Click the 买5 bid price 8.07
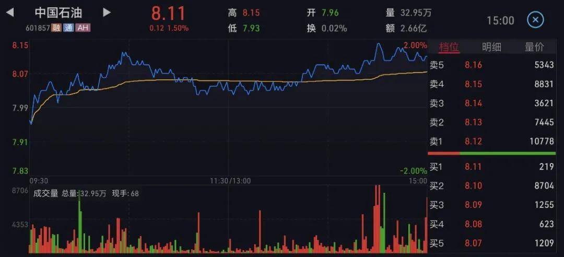Viewport: 564px width, 257px height. [x=473, y=243]
